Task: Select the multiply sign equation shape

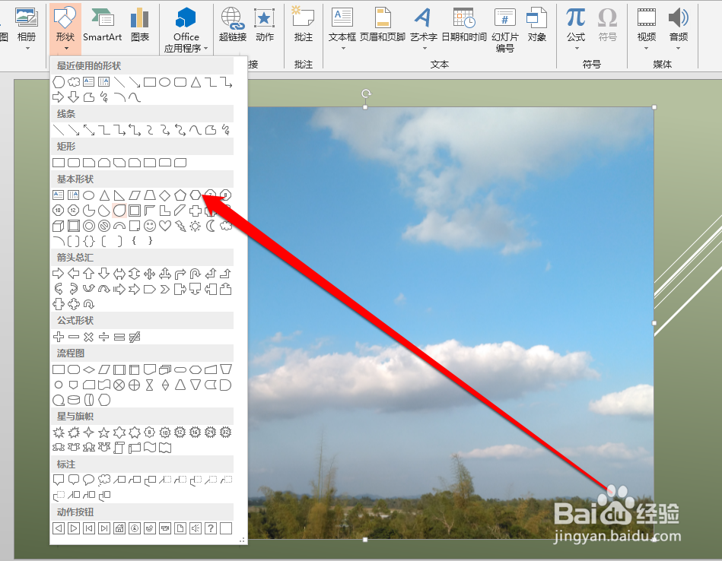Action: click(89, 337)
